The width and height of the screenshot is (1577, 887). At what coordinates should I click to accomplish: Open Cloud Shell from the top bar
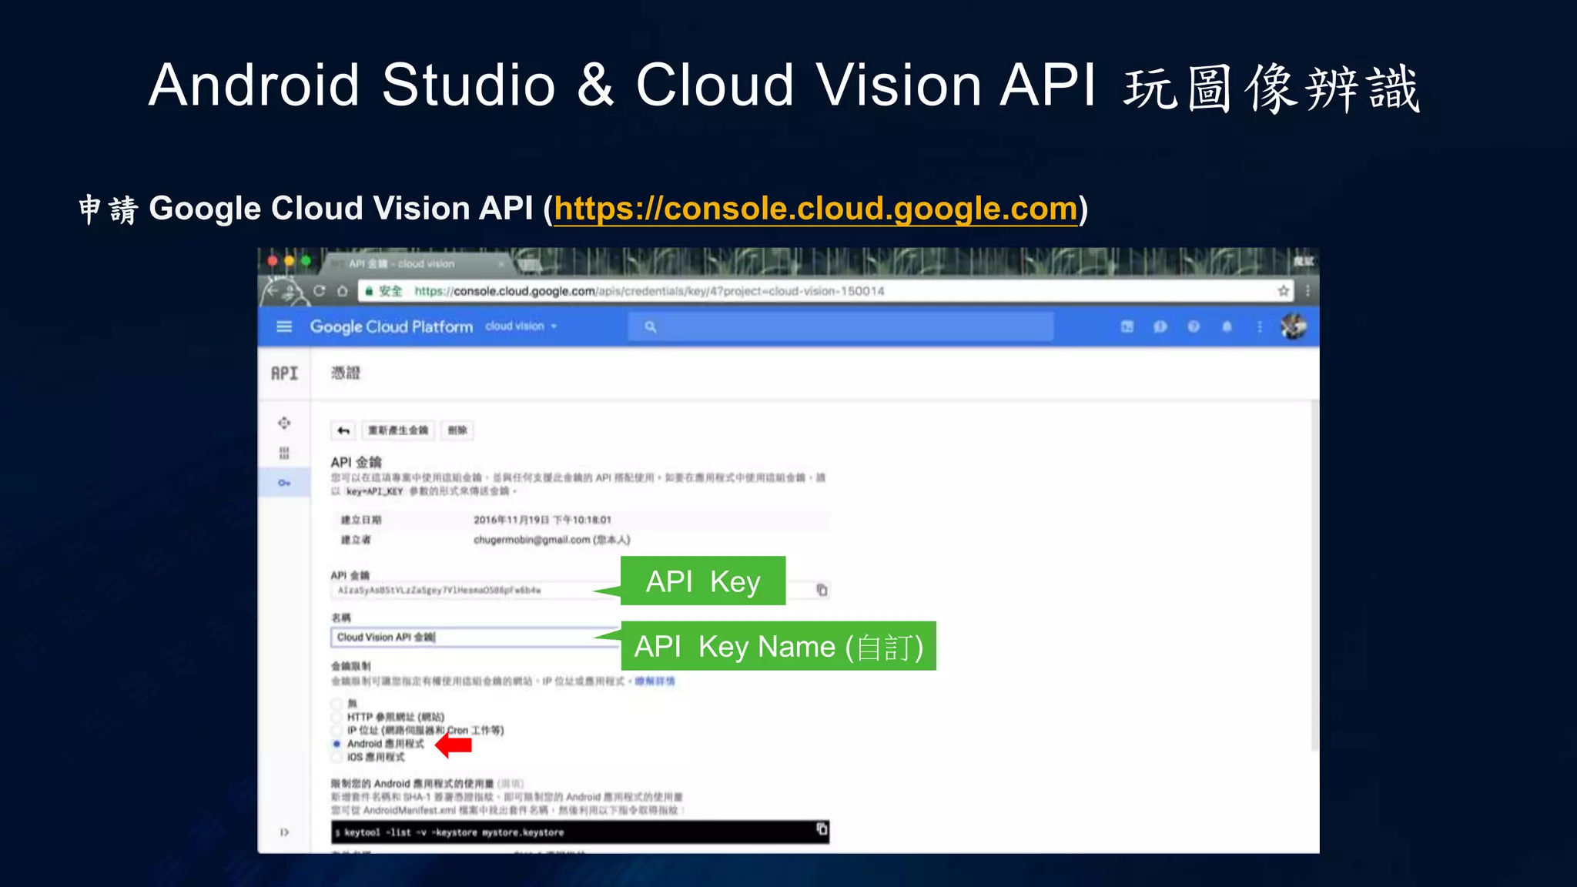(x=1127, y=326)
